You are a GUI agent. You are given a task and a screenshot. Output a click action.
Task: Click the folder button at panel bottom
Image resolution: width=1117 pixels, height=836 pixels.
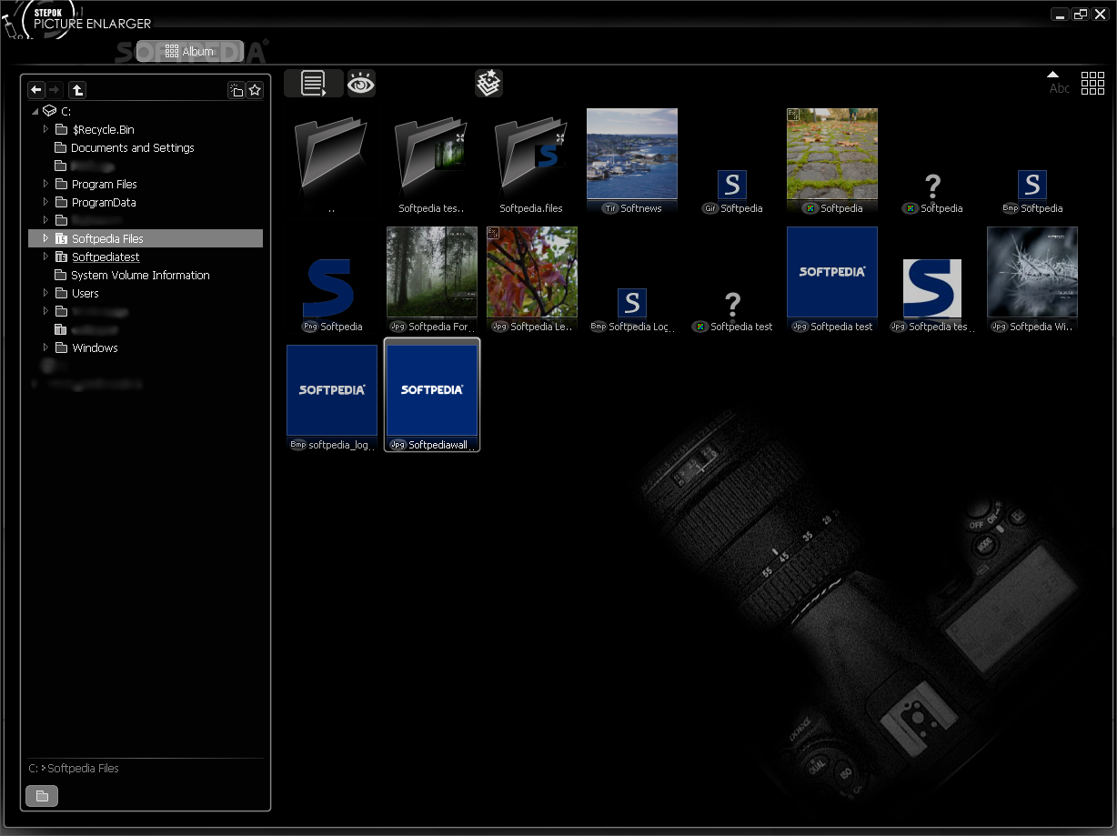42,796
